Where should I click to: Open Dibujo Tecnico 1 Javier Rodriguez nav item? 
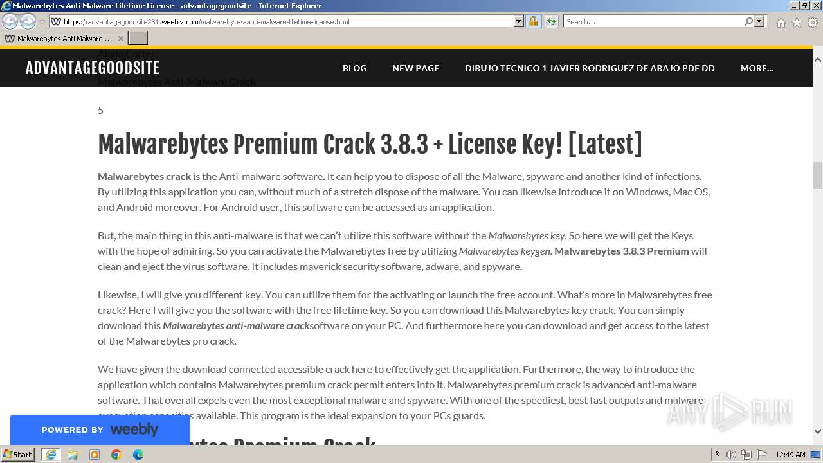tap(590, 68)
